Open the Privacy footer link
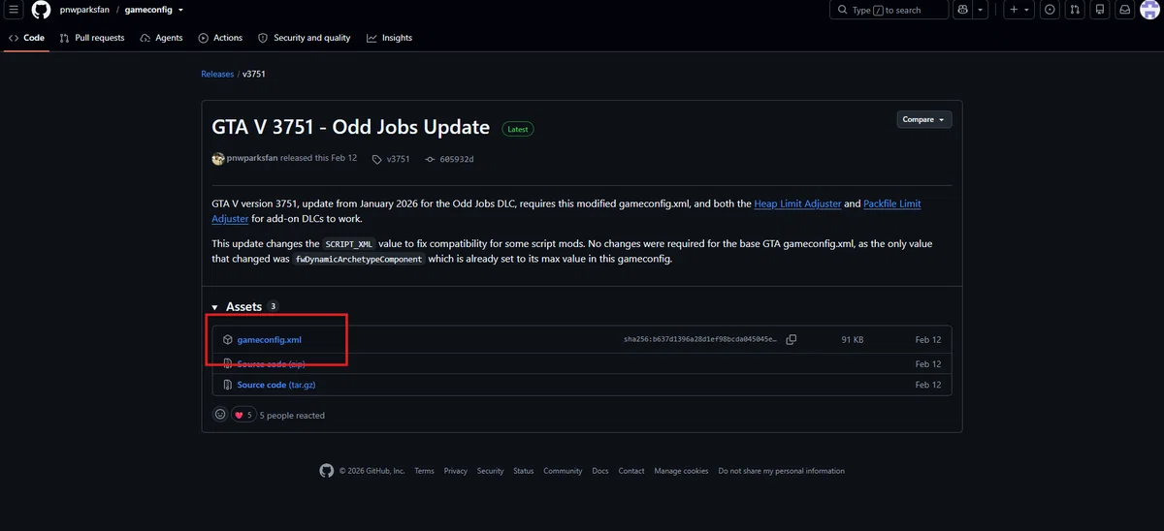Screen dimensions: 1164x531 456,471
